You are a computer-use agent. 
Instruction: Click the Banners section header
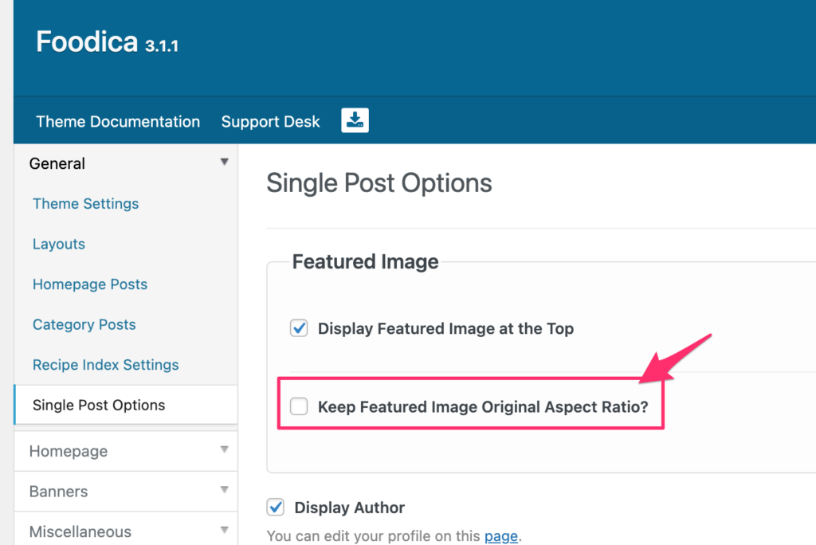tap(126, 492)
